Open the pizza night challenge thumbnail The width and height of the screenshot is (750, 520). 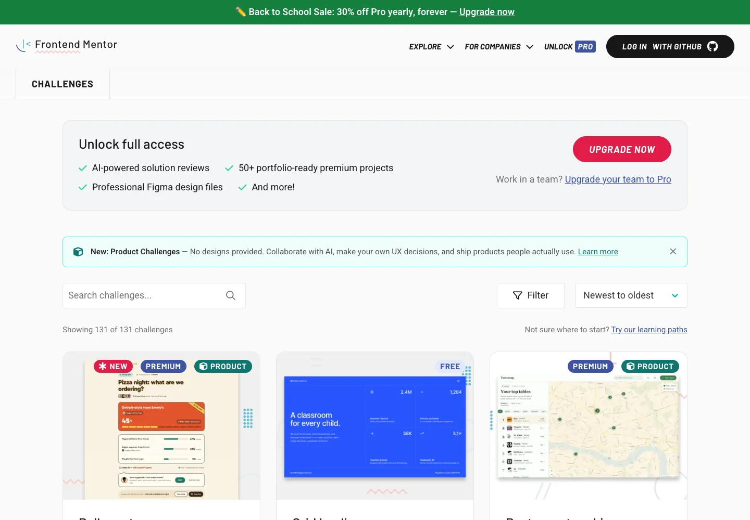pos(161,426)
